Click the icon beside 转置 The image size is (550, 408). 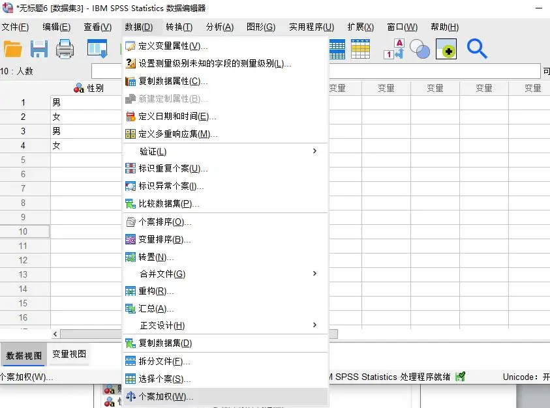pyautogui.click(x=130, y=257)
